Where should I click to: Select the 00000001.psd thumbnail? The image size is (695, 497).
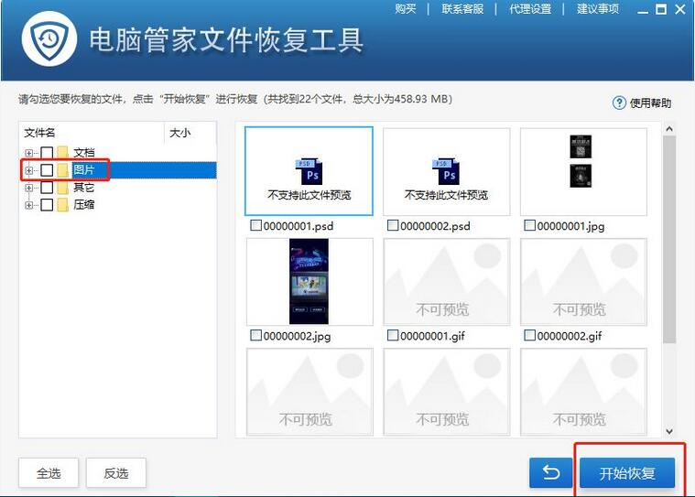pos(309,171)
